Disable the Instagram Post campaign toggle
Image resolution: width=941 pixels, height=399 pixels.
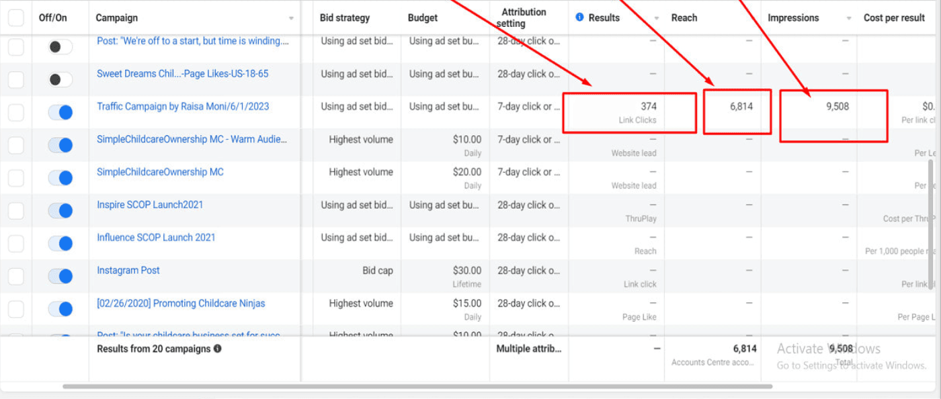[60, 276]
